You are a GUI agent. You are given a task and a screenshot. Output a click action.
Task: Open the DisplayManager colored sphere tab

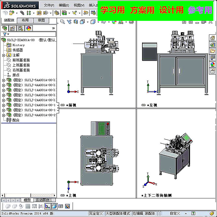[x=29, y=28]
